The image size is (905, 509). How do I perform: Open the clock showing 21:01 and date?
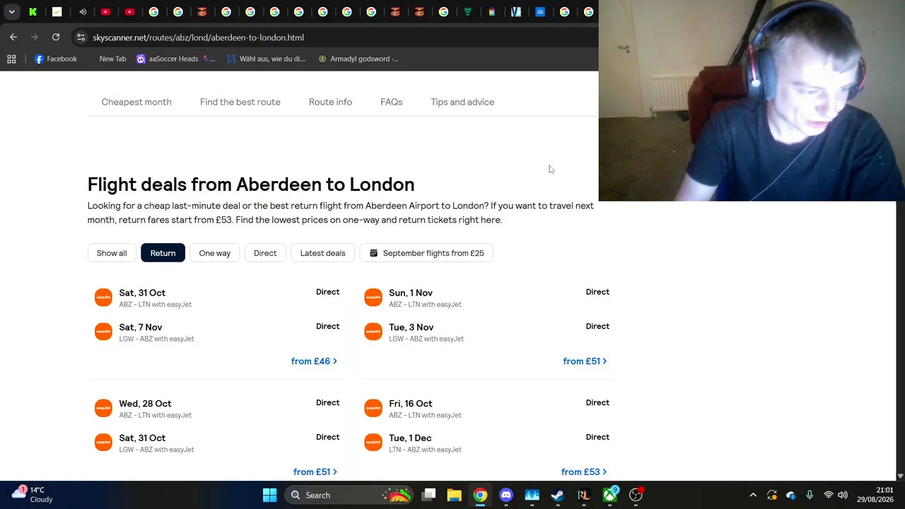[x=875, y=495]
